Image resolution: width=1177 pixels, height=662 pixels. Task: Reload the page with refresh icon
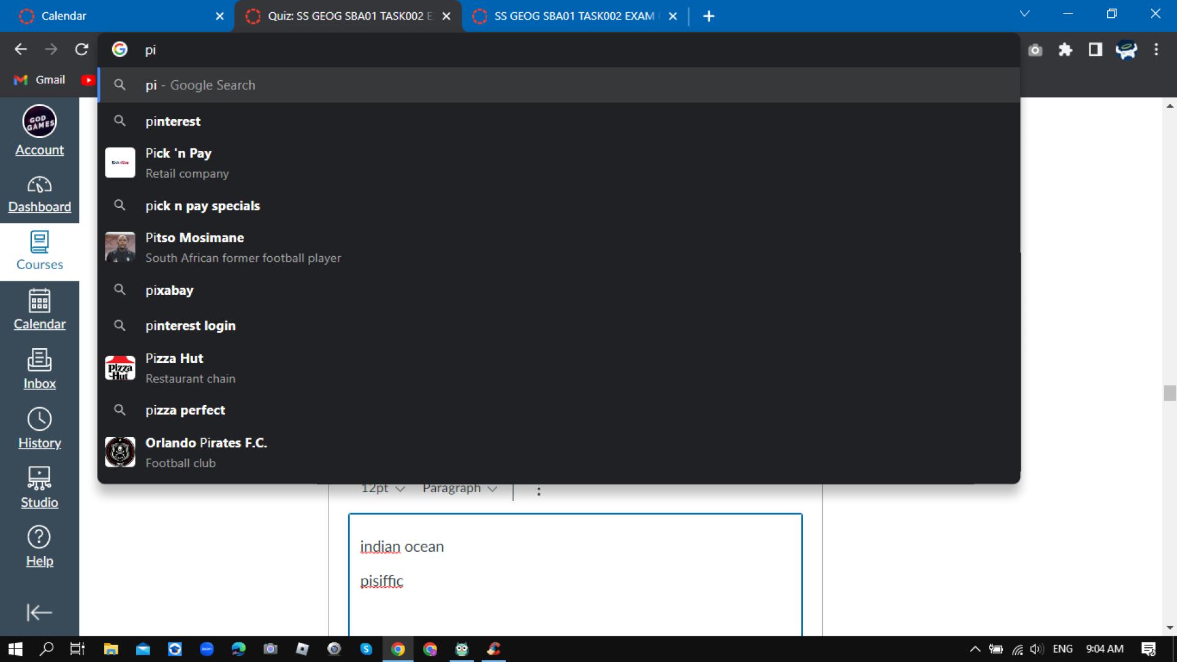click(x=82, y=50)
